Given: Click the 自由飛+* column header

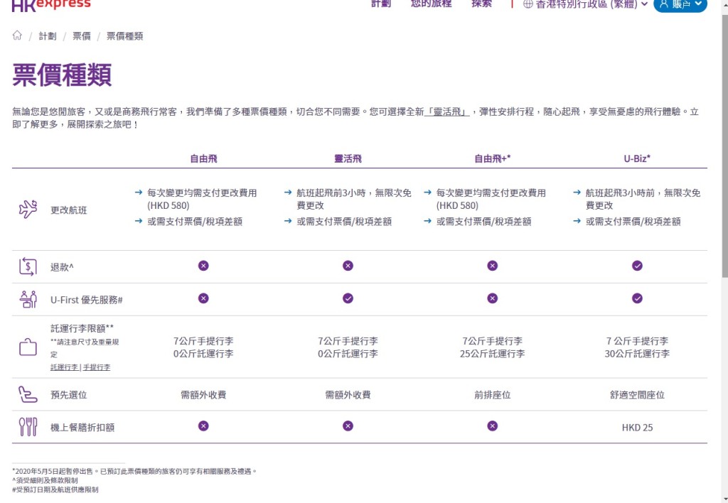Looking at the screenshot, I should [x=493, y=158].
